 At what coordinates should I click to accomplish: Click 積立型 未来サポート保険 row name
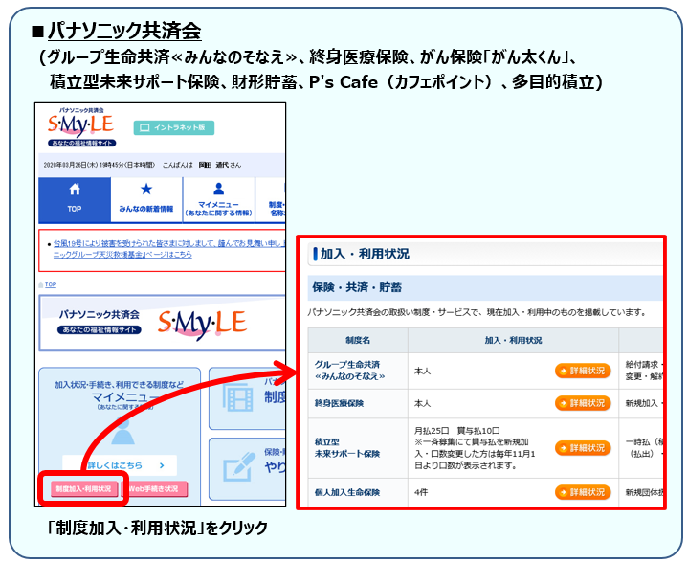tap(347, 447)
